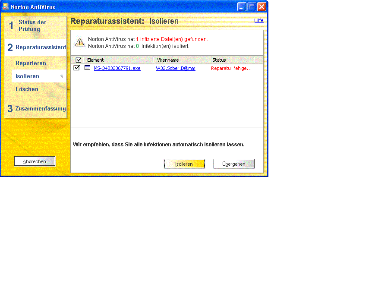378x284 pixels.
Task: Open the MS-Q4832367791.exe file link
Action: pos(117,68)
